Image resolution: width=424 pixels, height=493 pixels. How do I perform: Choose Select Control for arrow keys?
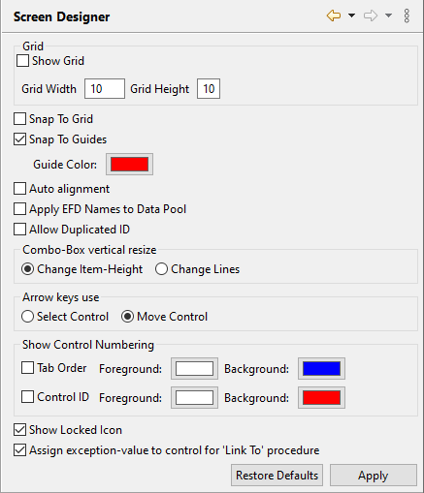click(x=27, y=317)
